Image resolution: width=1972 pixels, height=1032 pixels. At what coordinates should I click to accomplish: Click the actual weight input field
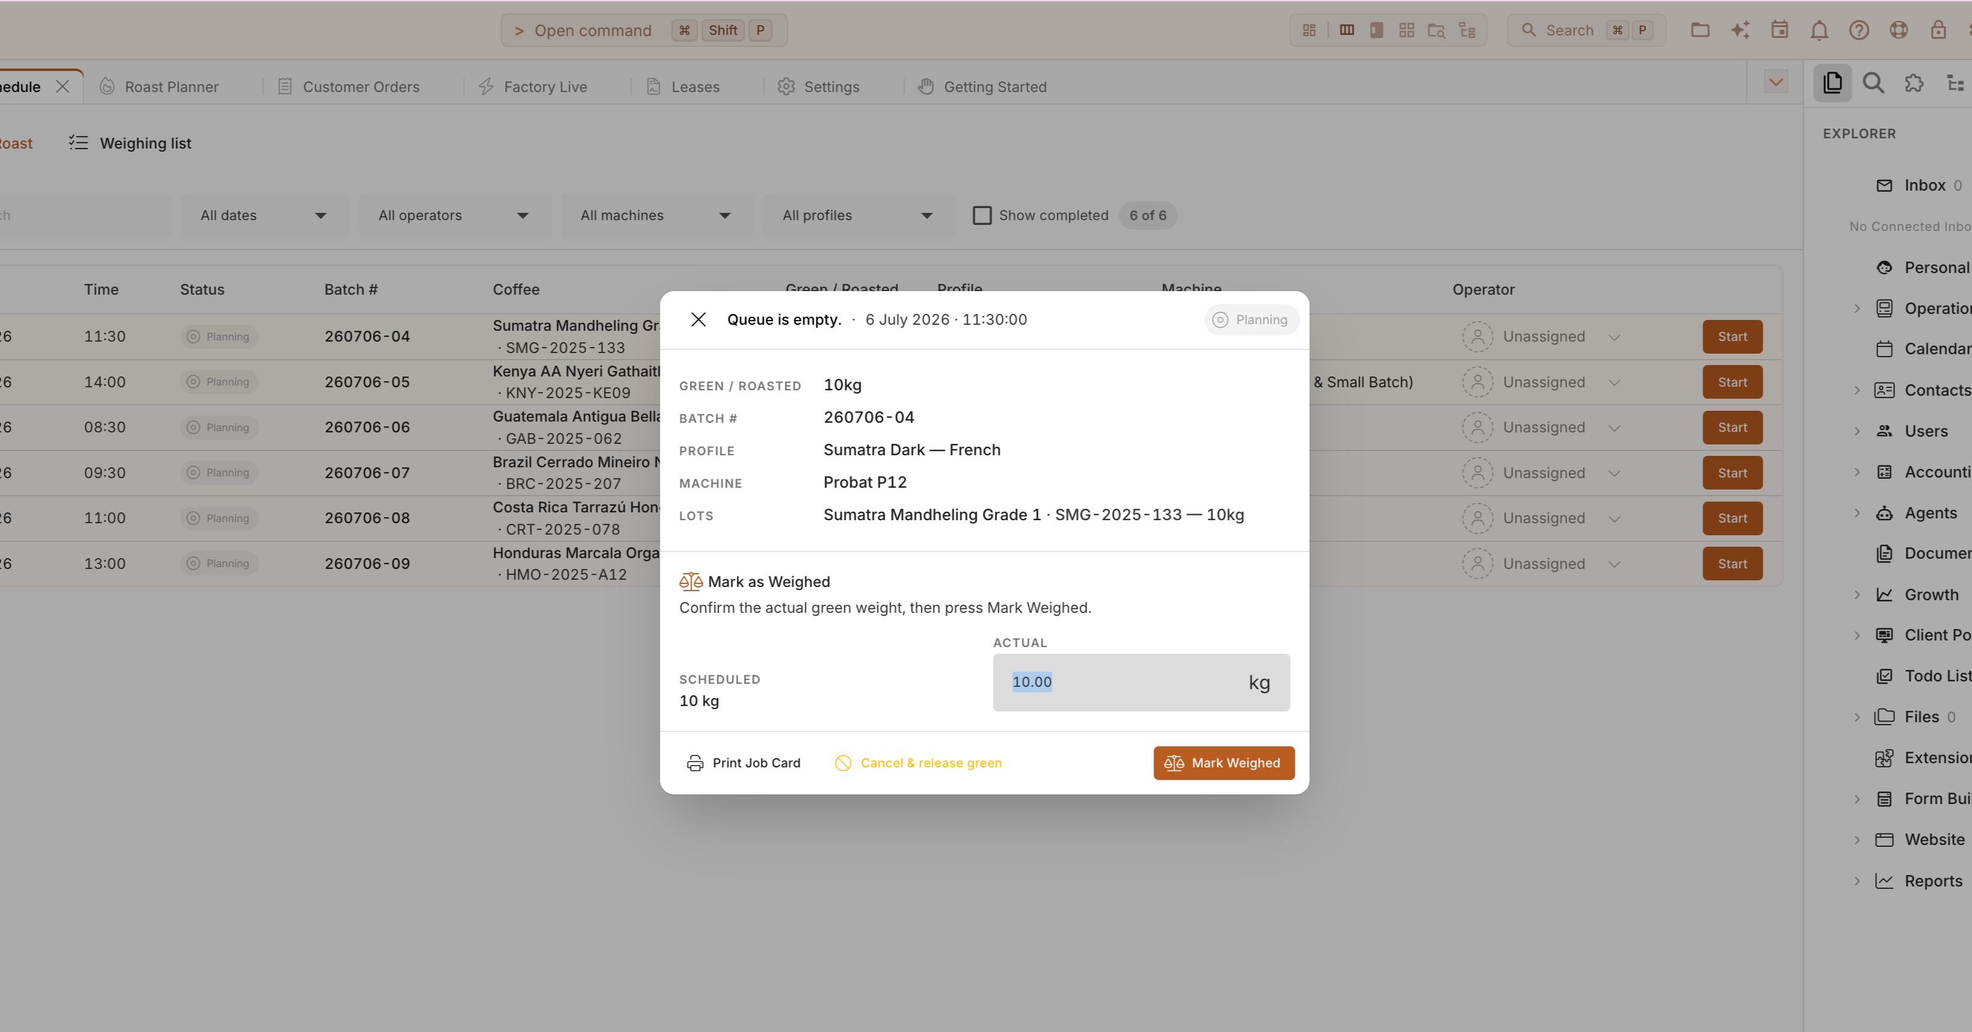pyautogui.click(x=1141, y=682)
